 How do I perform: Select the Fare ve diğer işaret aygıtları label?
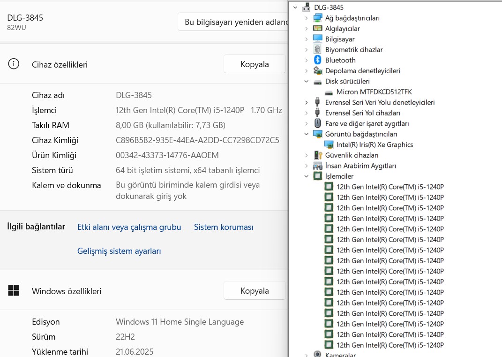(367, 123)
